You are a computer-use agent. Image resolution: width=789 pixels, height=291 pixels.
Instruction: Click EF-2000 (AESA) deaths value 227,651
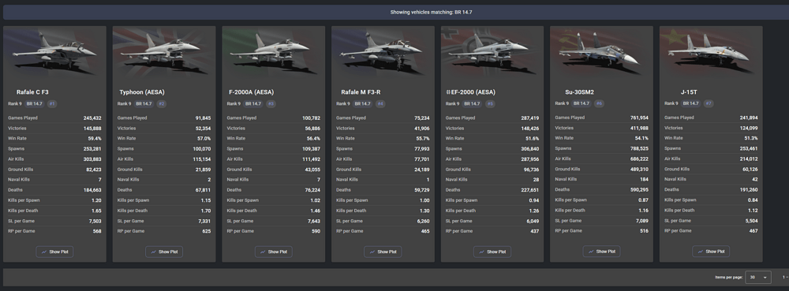(530, 191)
